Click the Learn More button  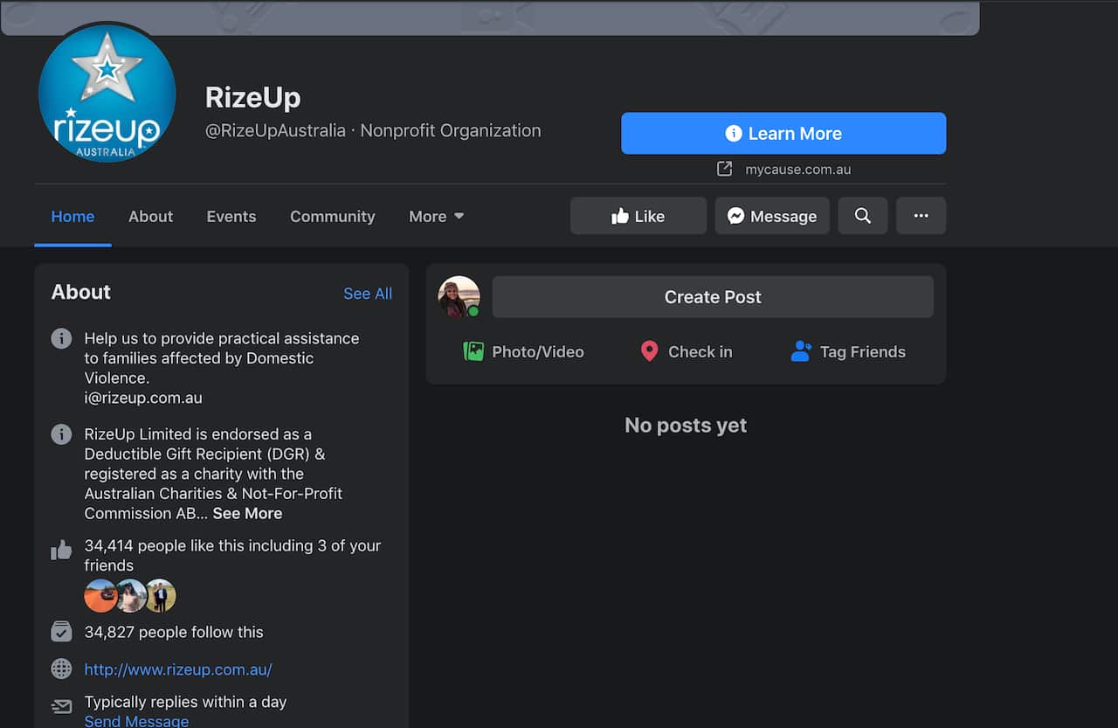click(x=783, y=133)
